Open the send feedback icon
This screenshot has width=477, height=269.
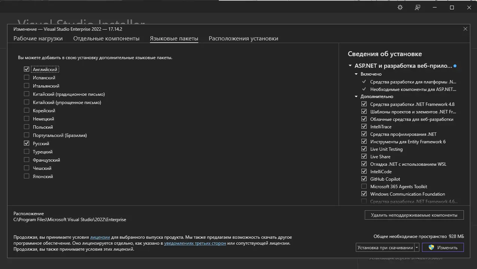click(418, 7)
